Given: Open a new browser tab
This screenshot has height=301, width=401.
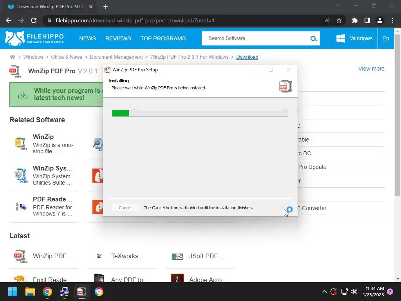Looking at the screenshot, I should click(106, 7).
